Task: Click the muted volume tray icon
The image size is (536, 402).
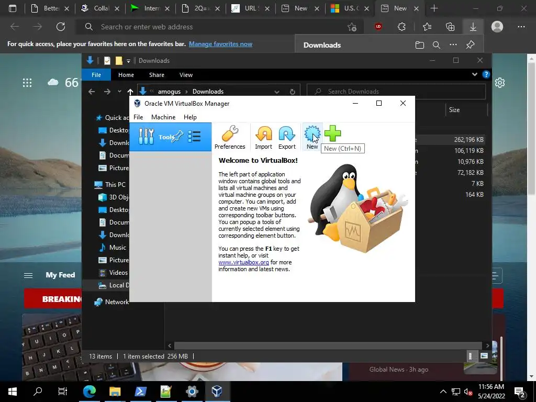Action: [468, 392]
